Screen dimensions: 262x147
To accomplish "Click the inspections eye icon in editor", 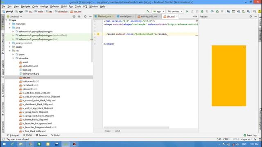I will click(196, 21).
